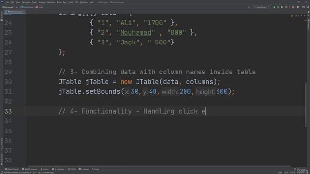Click the red Stop icon
Viewport: 310px width, 174px height.
point(293,7)
